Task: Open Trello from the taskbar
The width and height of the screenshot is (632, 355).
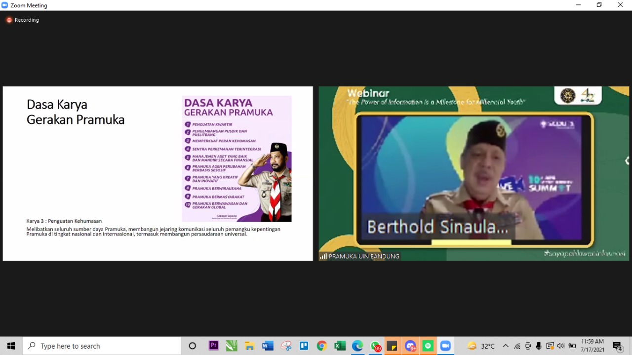Action: [304, 346]
